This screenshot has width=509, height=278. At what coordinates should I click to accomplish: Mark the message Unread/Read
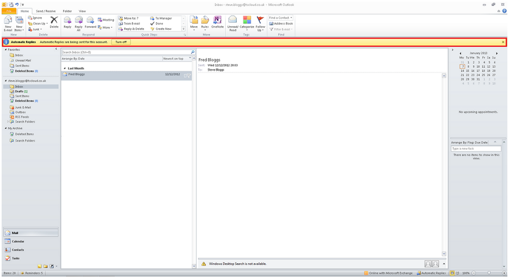(x=232, y=24)
